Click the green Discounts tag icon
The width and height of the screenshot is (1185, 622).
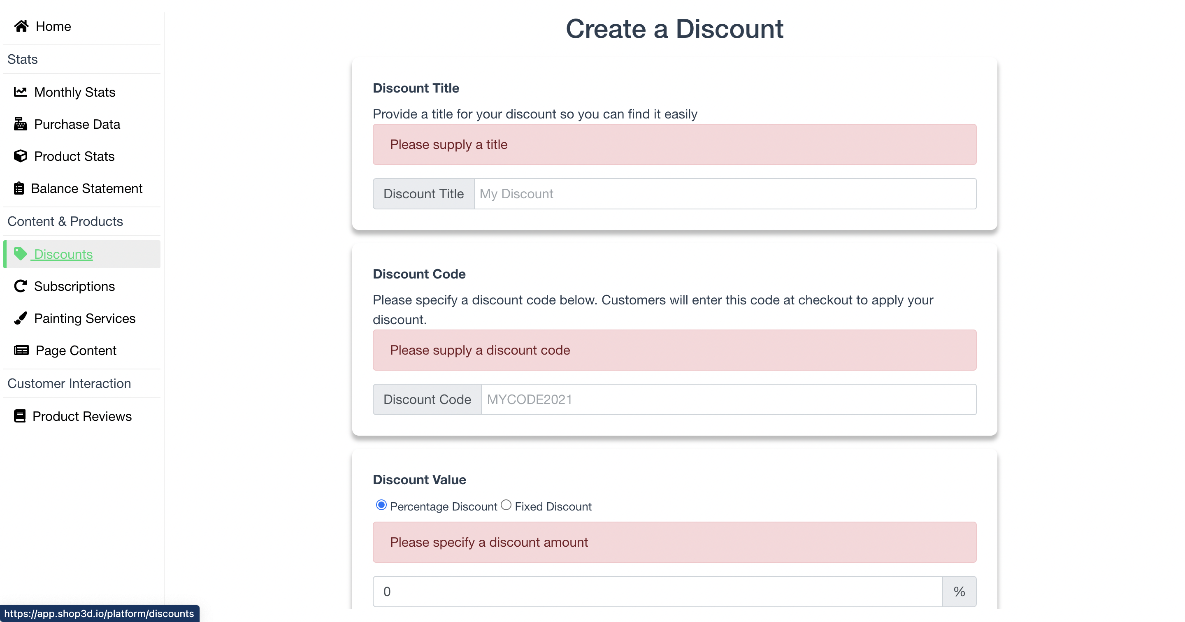point(20,253)
